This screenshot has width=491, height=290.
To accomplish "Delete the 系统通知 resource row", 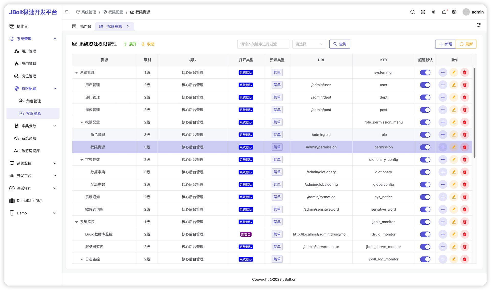I will coord(465,197).
